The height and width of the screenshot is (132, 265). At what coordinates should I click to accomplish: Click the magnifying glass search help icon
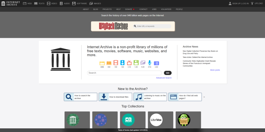(69, 97)
